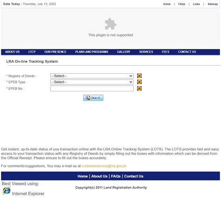Click FAQs in the footer bar
The image size is (221, 205).
tap(116, 176)
